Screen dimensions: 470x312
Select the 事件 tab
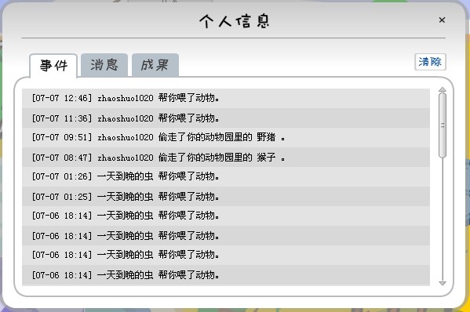point(53,65)
